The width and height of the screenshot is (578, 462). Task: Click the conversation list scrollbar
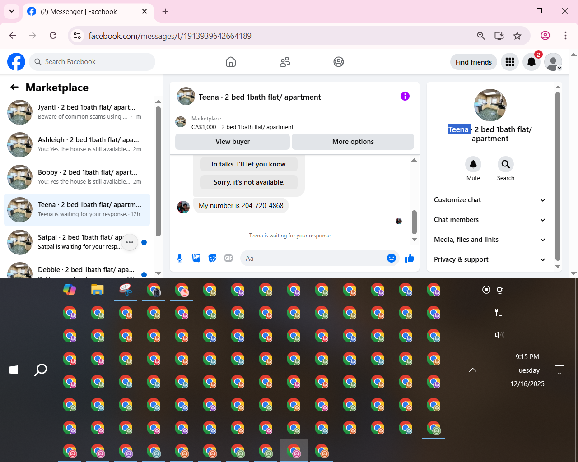[x=158, y=171]
